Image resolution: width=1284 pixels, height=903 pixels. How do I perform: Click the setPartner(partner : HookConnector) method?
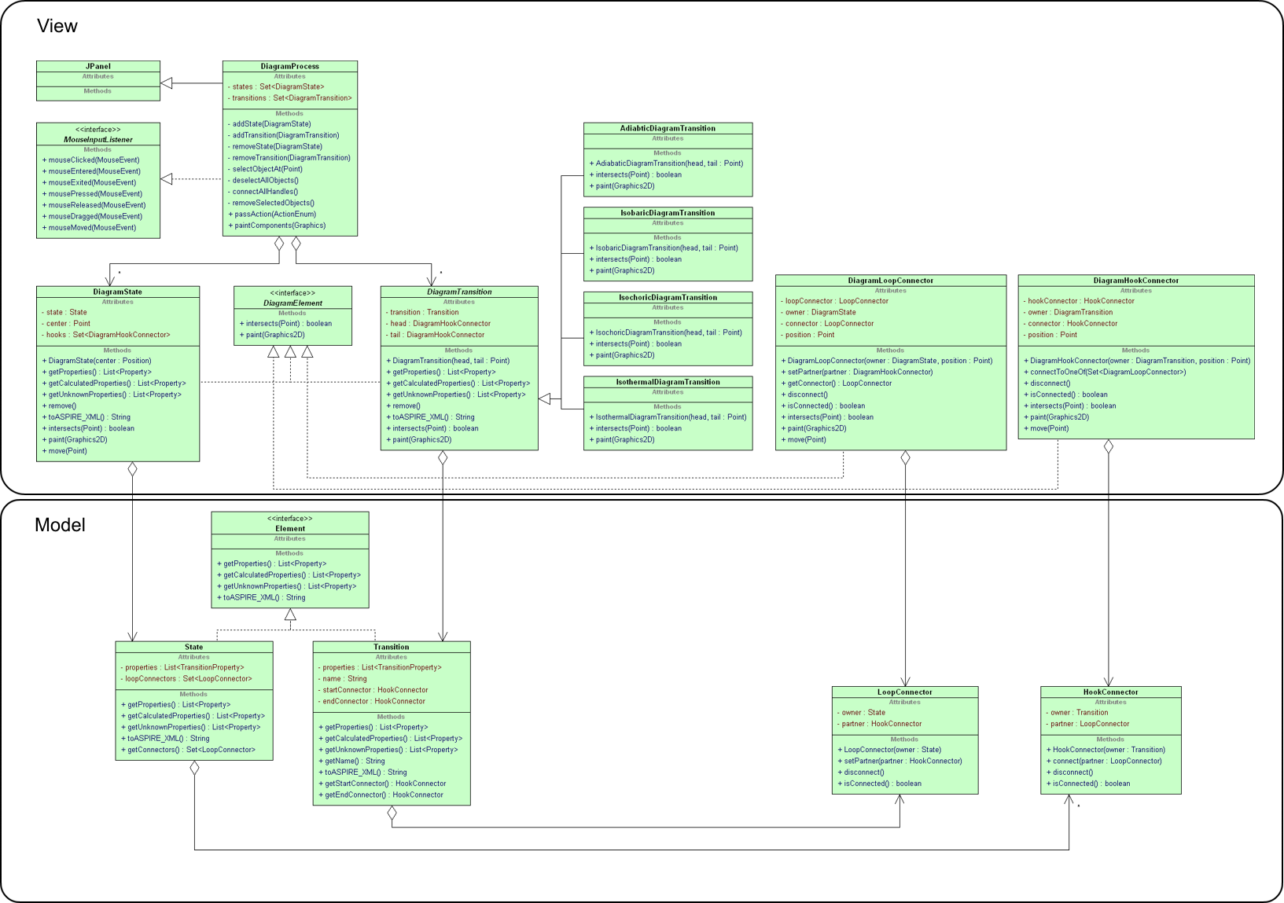(900, 761)
